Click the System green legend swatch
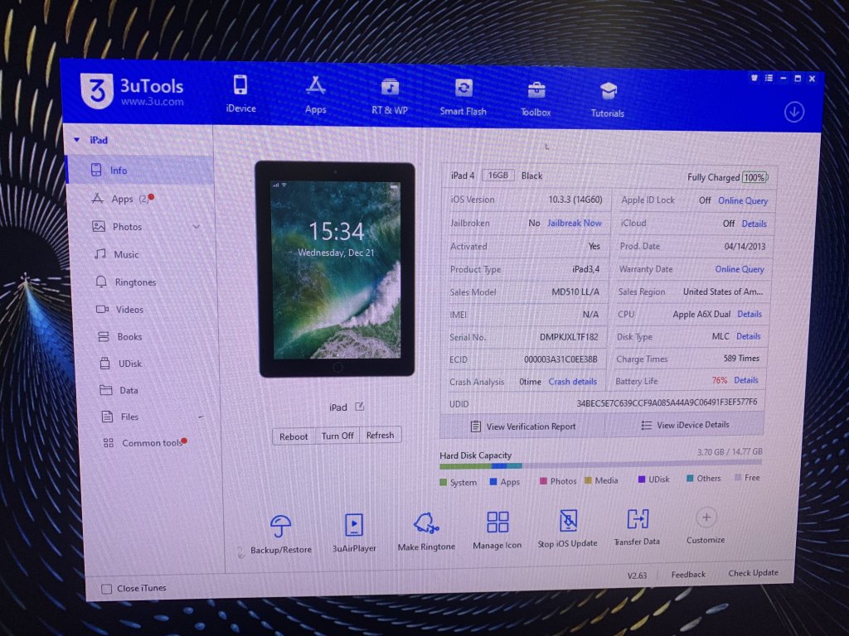The height and width of the screenshot is (636, 849). (444, 482)
